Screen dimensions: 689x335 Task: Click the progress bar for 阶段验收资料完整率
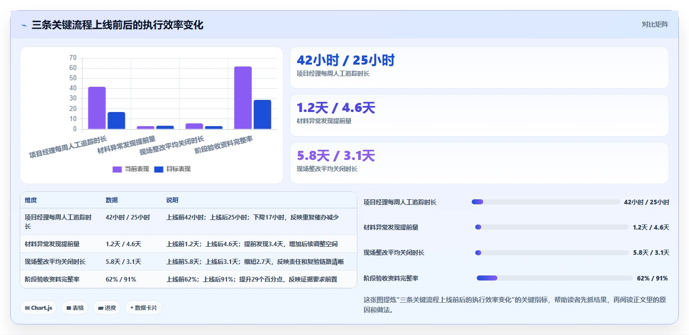click(555, 278)
